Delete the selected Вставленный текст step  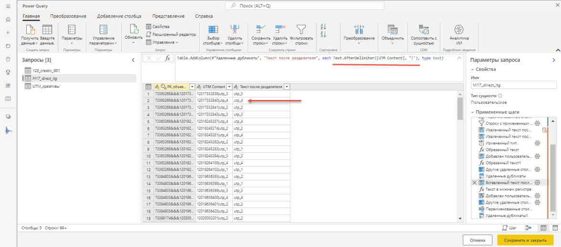click(474, 183)
